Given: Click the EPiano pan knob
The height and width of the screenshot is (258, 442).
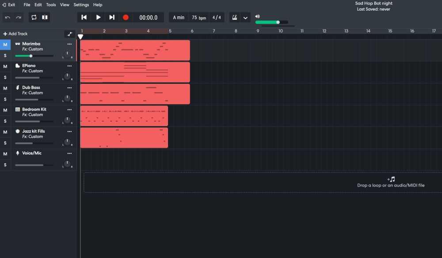Looking at the screenshot, I should coord(67,76).
